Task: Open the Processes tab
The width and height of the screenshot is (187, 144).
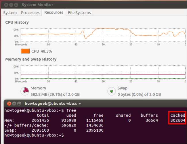Action: coord(30,13)
